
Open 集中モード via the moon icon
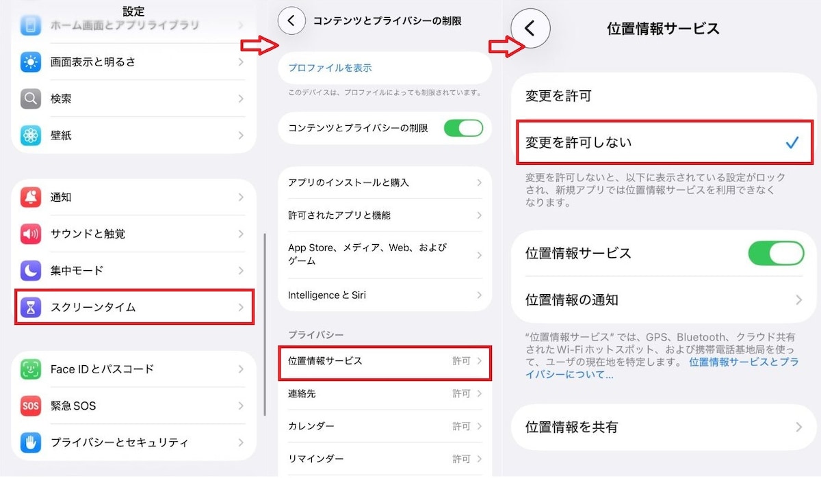[x=31, y=270]
